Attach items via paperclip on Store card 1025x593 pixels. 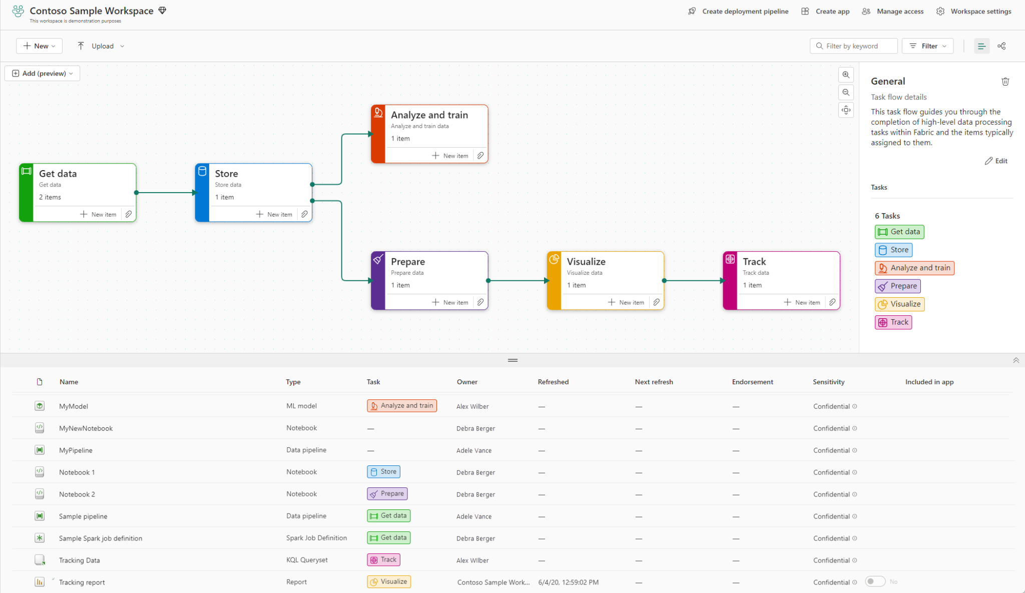tap(305, 214)
